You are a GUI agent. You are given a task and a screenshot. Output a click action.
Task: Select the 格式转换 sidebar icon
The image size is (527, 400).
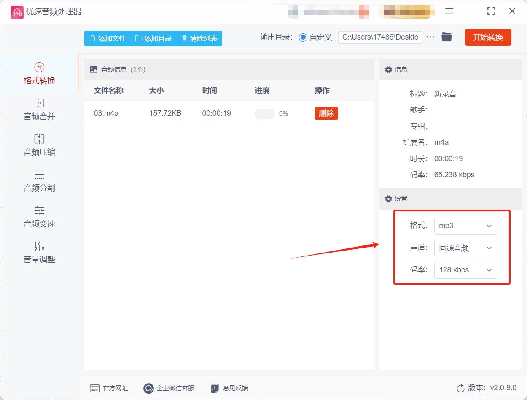click(x=39, y=73)
